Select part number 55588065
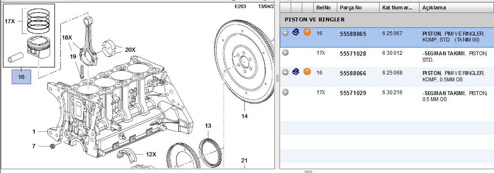Screen dimensions: 494x173 pyautogui.click(x=353, y=34)
